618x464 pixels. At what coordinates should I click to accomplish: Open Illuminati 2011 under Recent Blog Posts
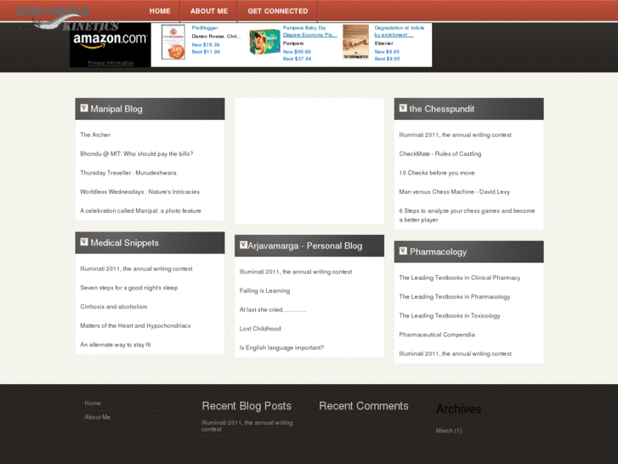coord(247,426)
